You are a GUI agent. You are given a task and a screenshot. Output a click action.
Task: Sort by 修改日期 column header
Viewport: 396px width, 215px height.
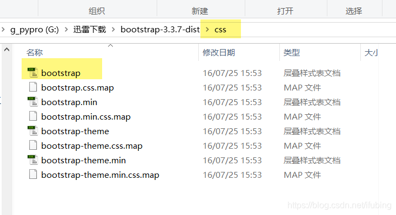(x=219, y=53)
